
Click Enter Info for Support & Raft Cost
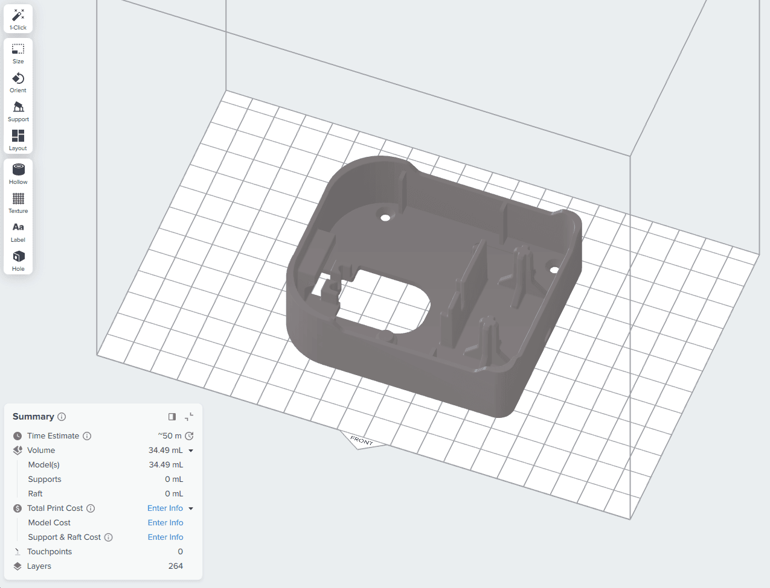click(x=165, y=537)
